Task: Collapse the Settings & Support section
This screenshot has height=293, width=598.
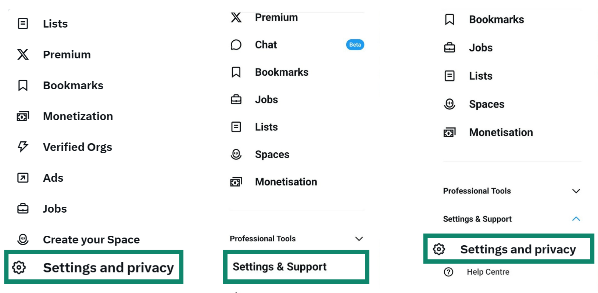Action: [577, 219]
